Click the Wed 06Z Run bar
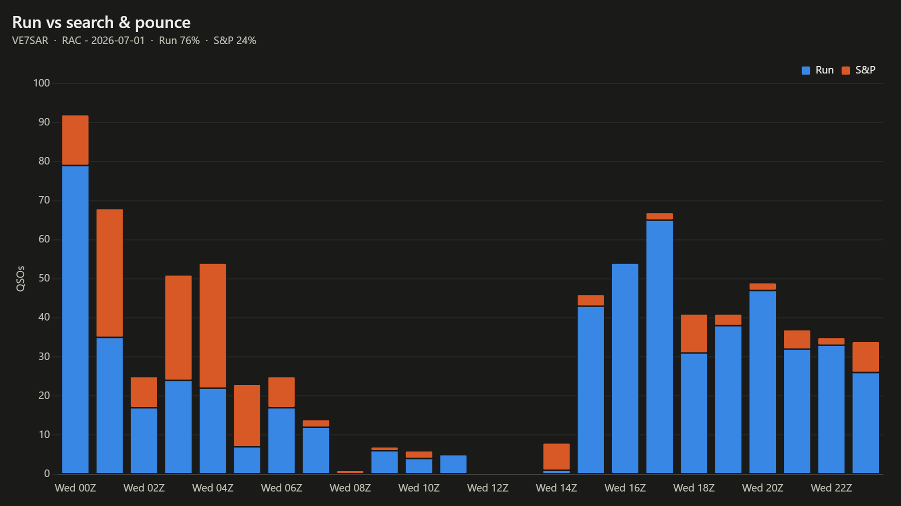The width and height of the screenshot is (901, 506). tap(281, 440)
